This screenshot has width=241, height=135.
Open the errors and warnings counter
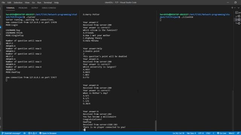point(32,133)
